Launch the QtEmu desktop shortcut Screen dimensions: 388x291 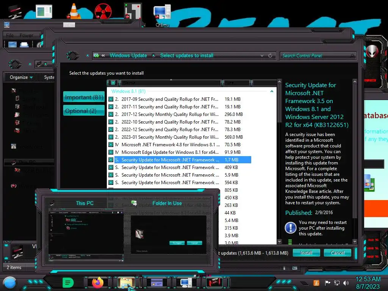[x=162, y=15]
